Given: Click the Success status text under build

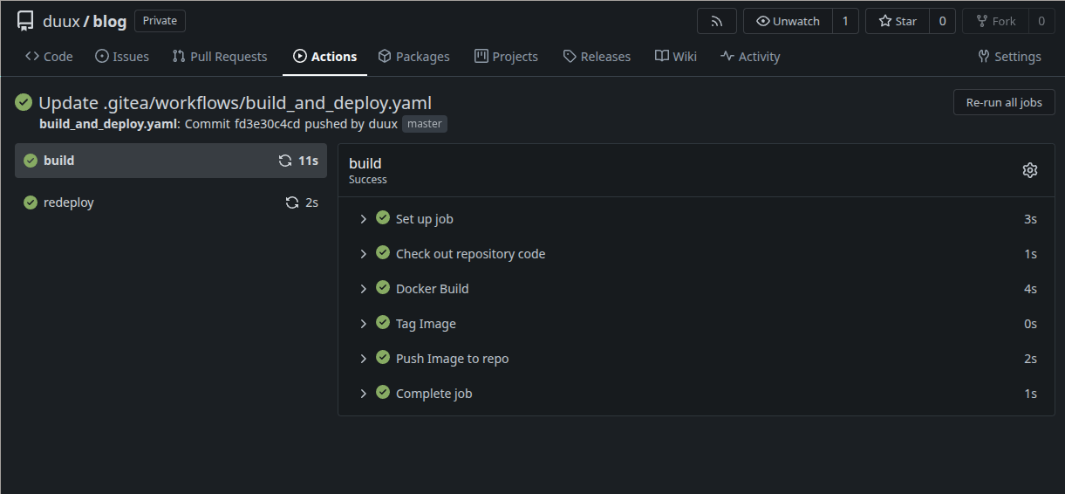Looking at the screenshot, I should click(368, 180).
